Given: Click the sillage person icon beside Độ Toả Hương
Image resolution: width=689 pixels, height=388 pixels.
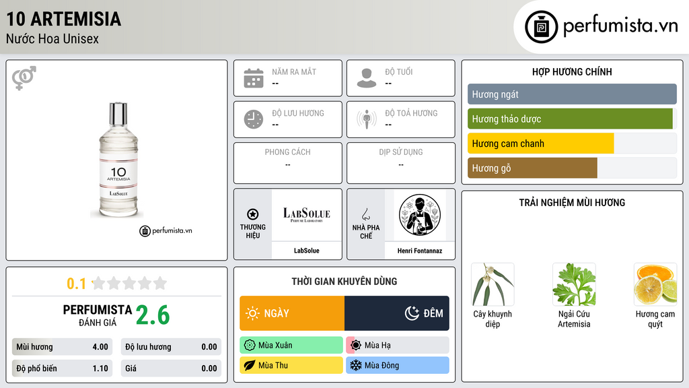Looking at the screenshot, I should click(x=367, y=119).
